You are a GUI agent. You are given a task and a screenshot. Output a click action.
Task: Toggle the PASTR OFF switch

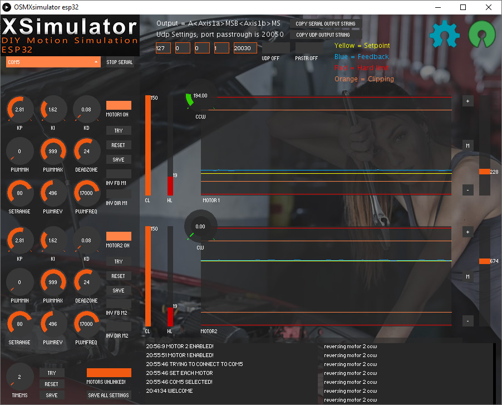point(309,48)
